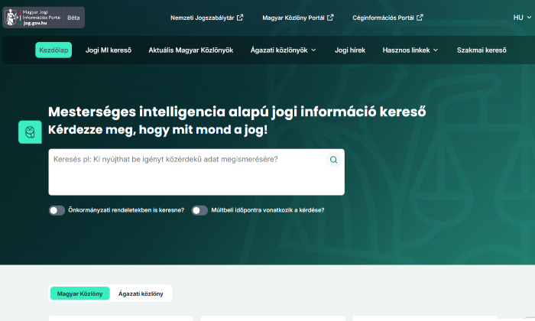Open Jogi hírek in the navigation
The height and width of the screenshot is (321, 535).
350,50
